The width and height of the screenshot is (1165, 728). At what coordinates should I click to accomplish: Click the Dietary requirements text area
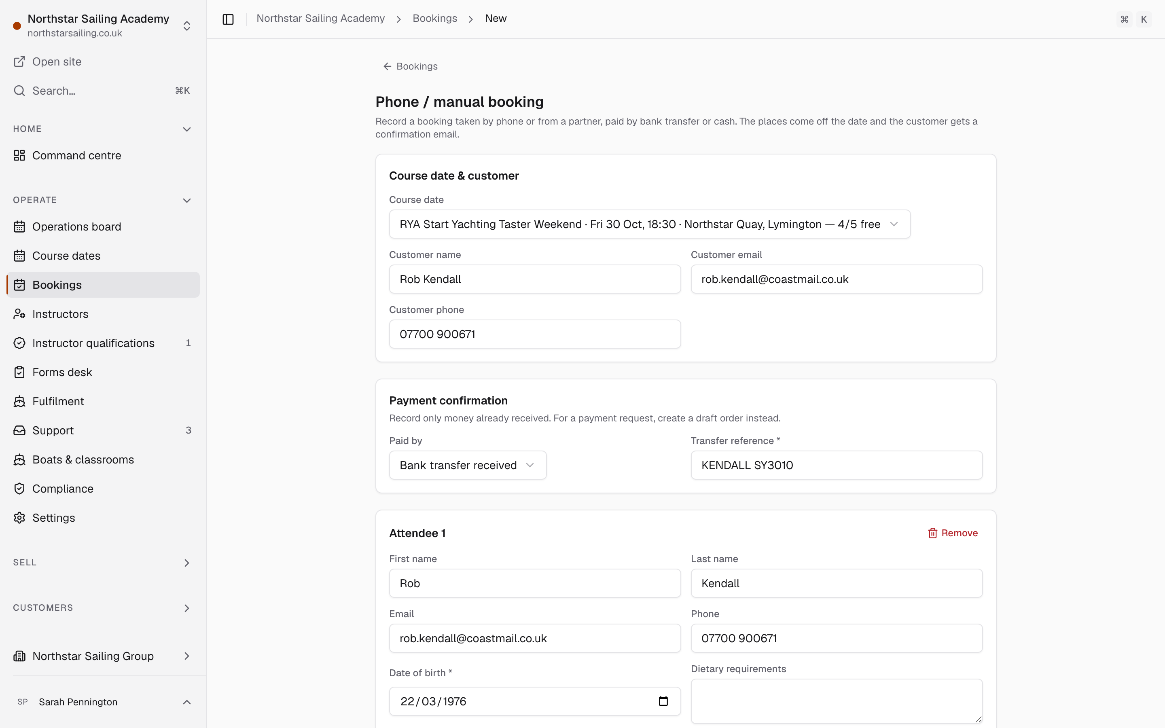tap(837, 701)
